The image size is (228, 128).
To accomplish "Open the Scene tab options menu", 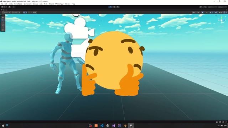I will pyautogui.click(x=227, y=10).
